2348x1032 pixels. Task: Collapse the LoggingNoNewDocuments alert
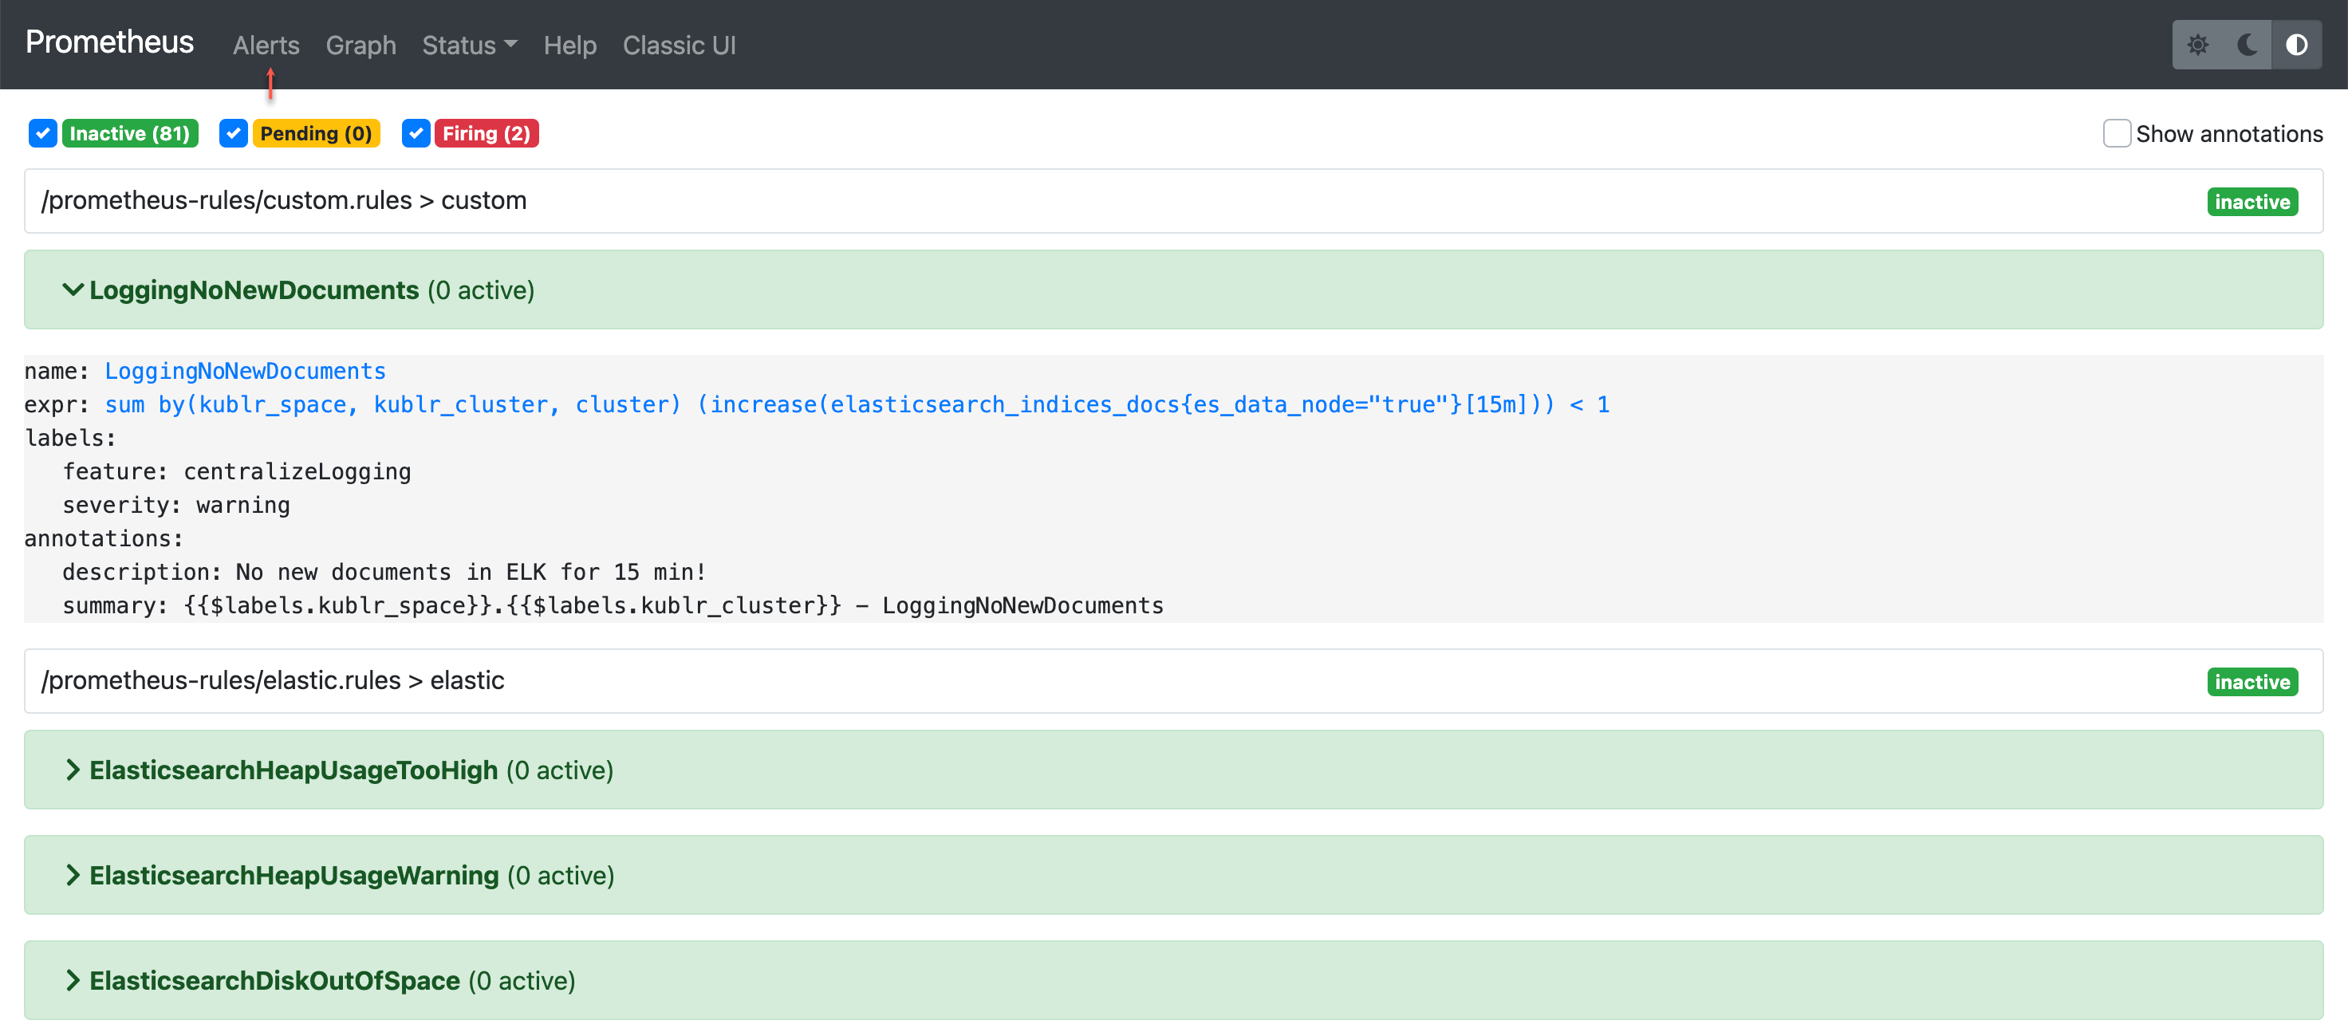point(1173,290)
